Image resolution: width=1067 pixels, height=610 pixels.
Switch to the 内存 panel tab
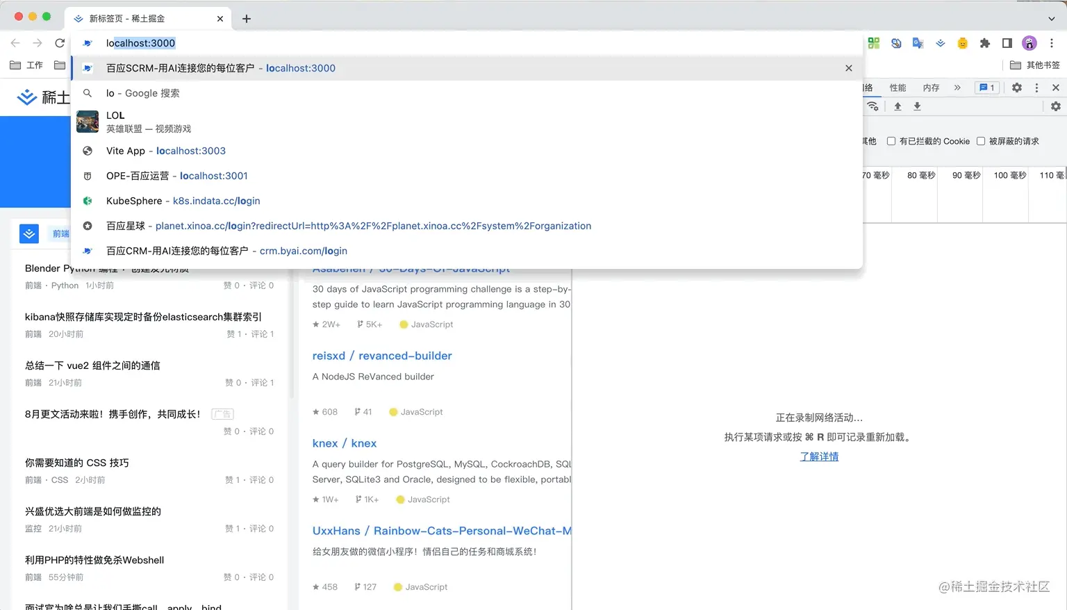coord(932,88)
